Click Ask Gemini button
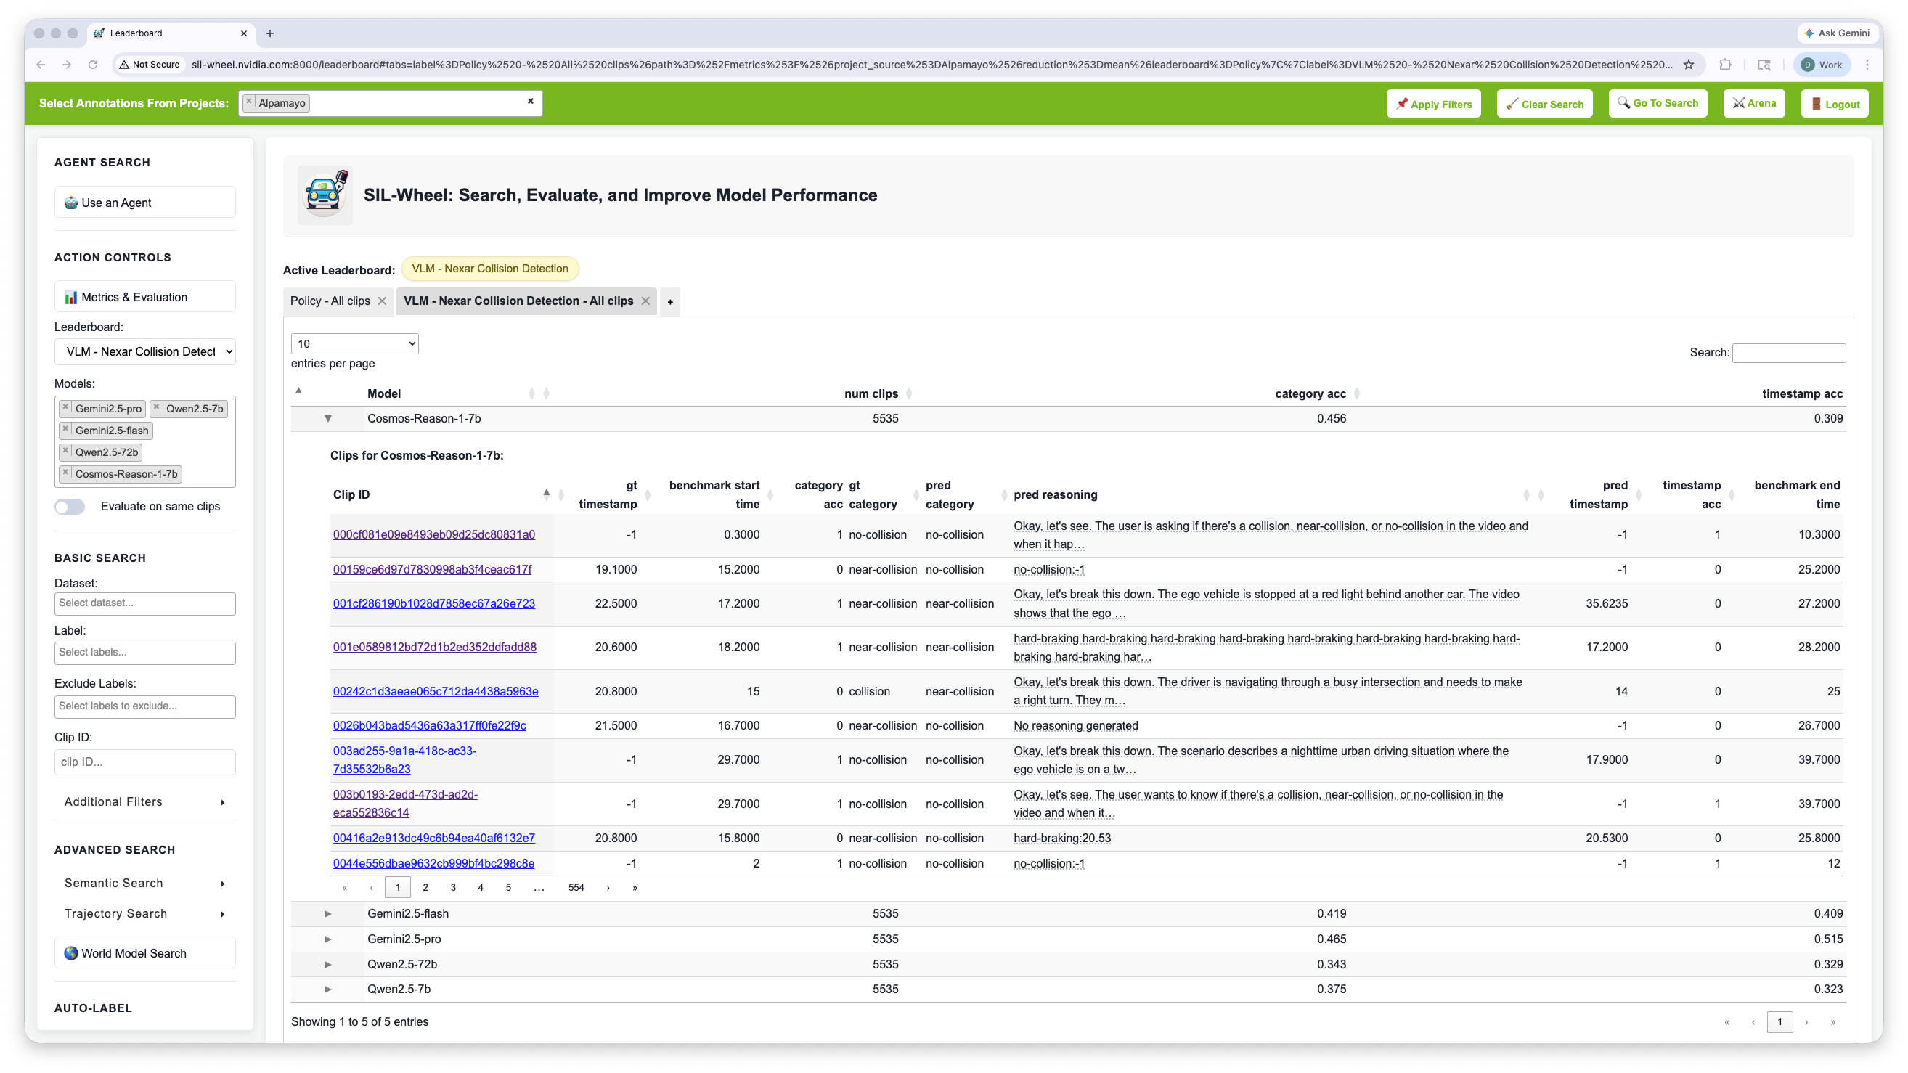 [x=1837, y=33]
